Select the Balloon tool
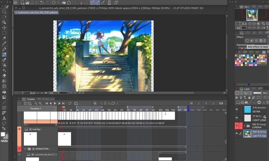This screenshot has height=161, width=269. [x=4, y=123]
